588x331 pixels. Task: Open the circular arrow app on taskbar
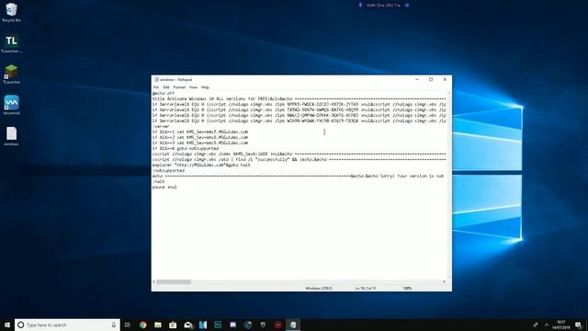pos(248,325)
